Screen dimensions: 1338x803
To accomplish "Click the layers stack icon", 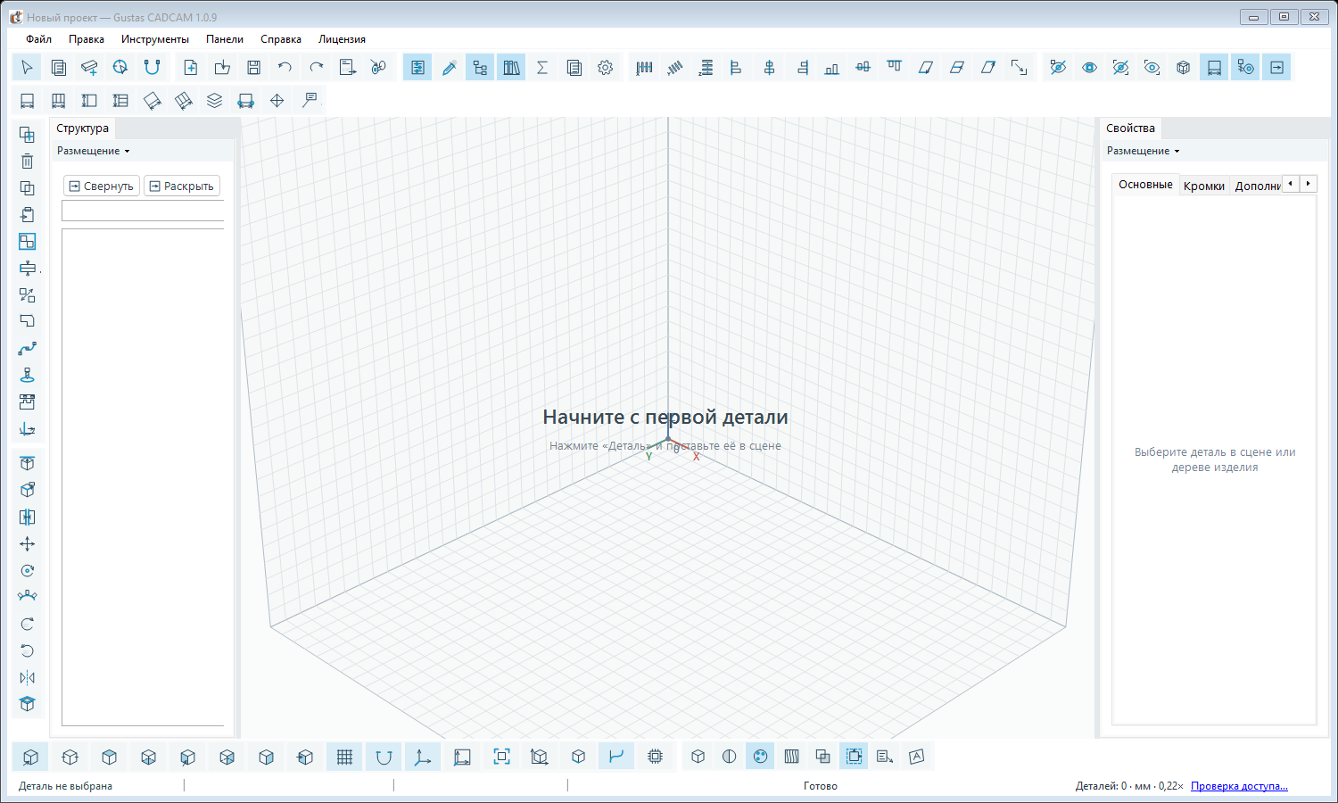I will [x=215, y=101].
